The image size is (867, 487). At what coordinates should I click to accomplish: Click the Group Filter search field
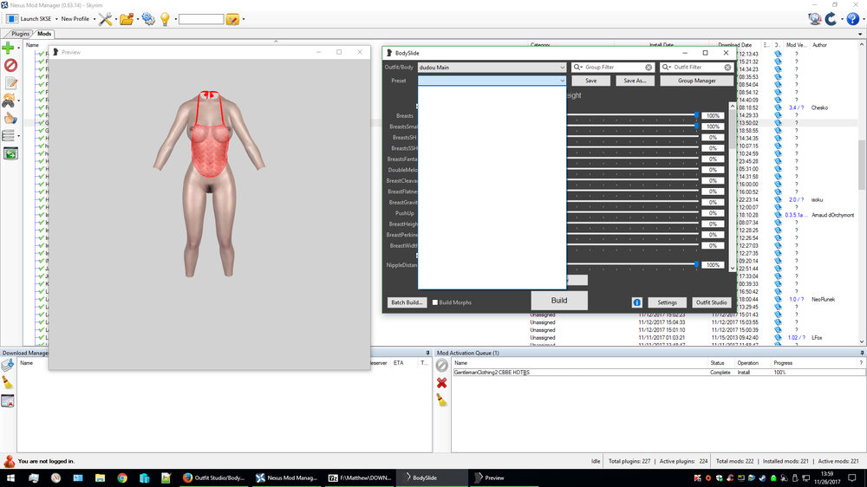(x=613, y=67)
